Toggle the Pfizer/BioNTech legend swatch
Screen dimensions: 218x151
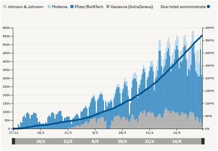click(72, 7)
